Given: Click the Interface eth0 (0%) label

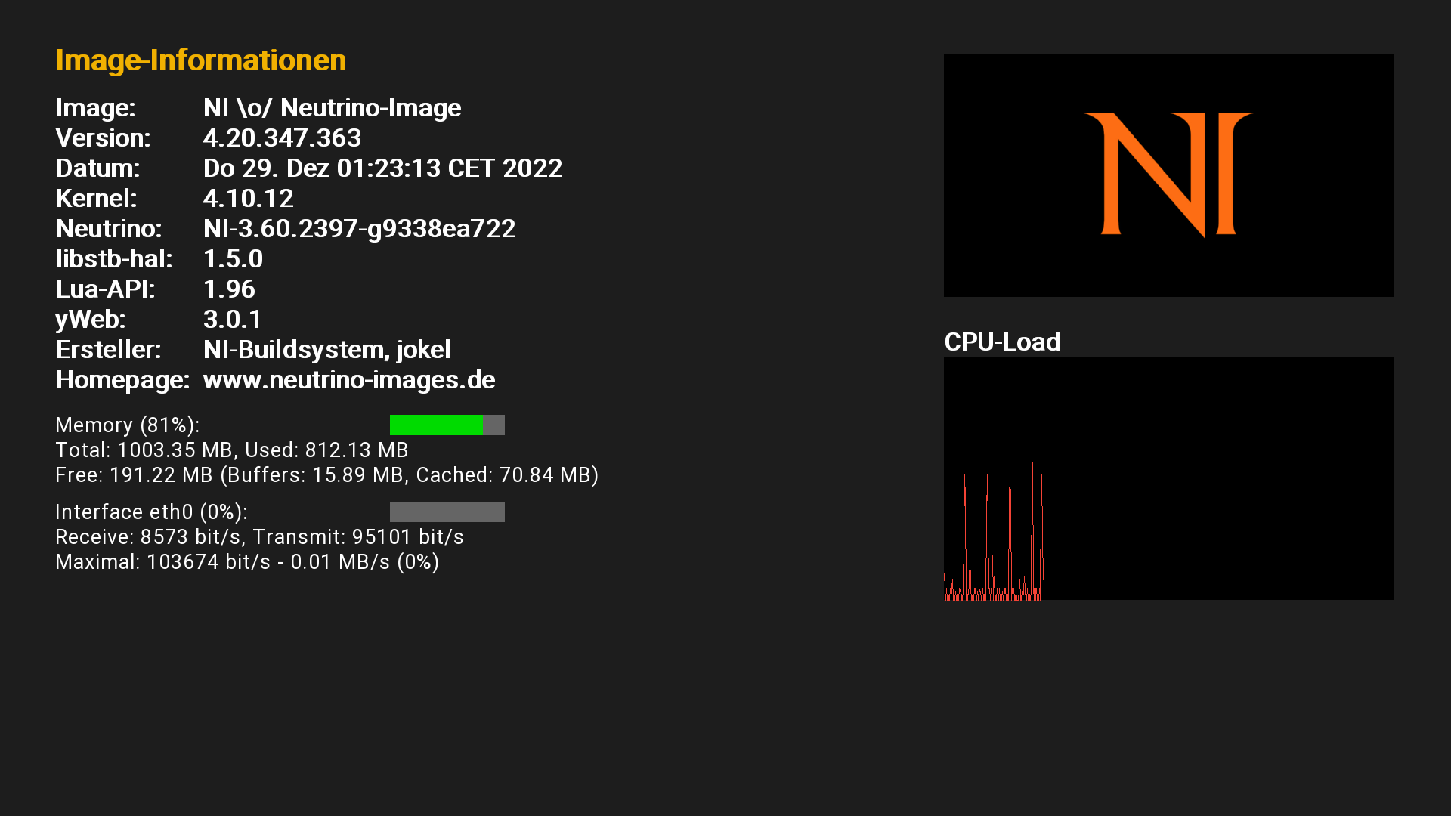Looking at the screenshot, I should point(151,512).
